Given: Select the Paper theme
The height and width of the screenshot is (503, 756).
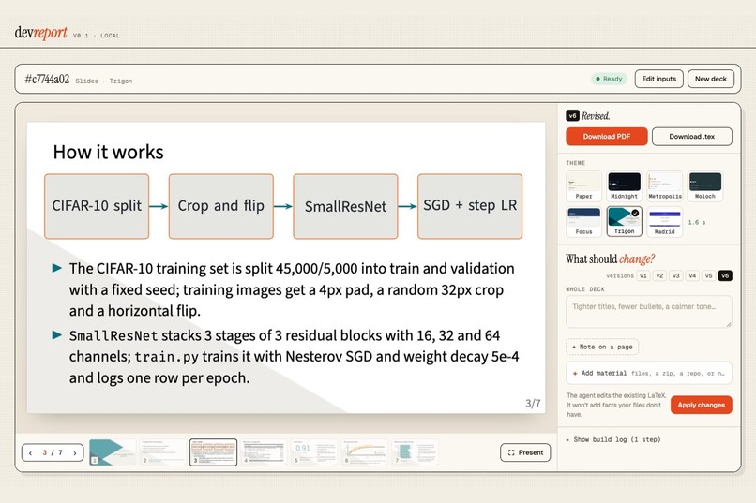Looking at the screenshot, I should pos(583,185).
